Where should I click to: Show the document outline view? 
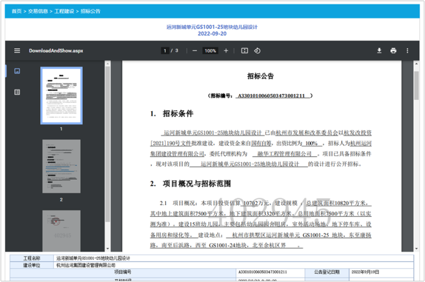pos(17,92)
